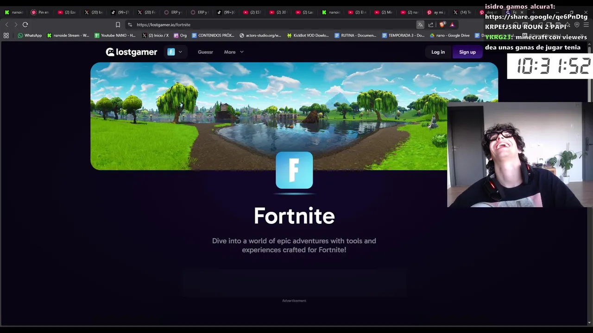Viewport: 593px width, 333px height.
Task: Bookmark this page with the bookmark icon
Action: point(118,25)
